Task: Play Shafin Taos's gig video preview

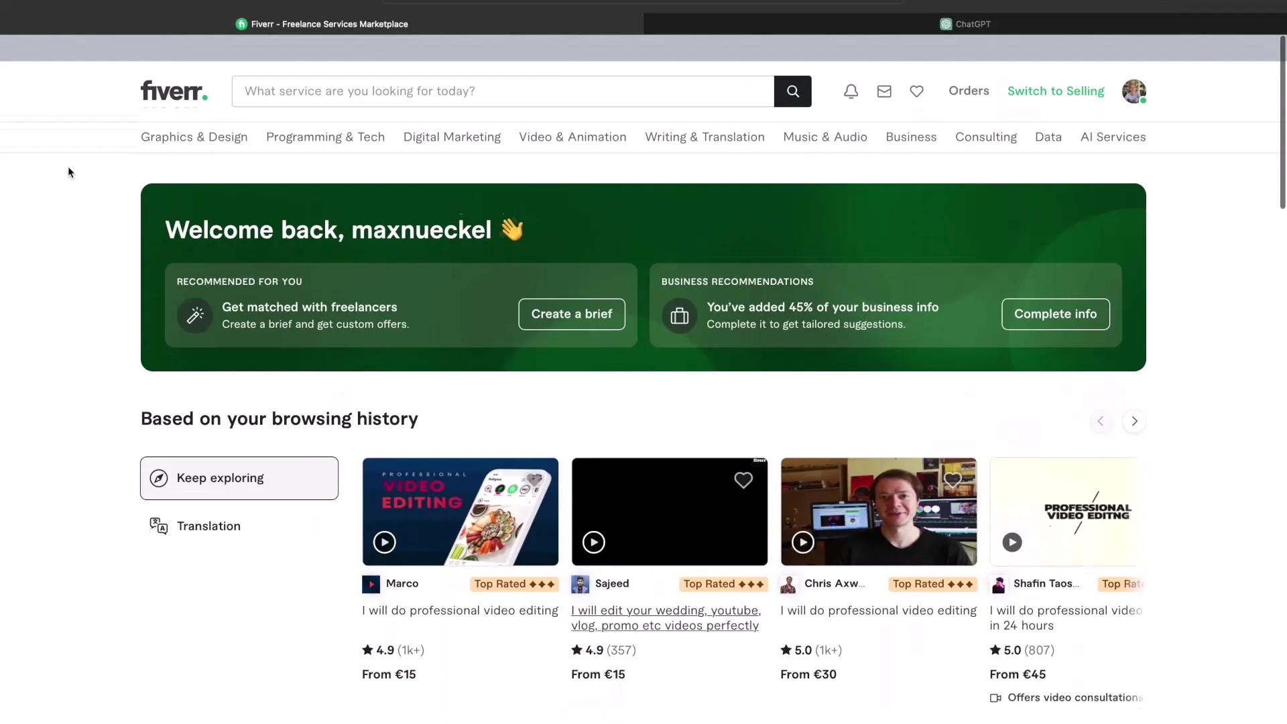Action: click(1012, 542)
